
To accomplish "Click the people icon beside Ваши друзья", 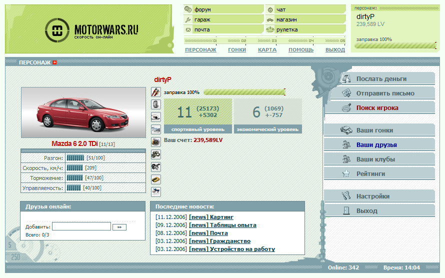I will tap(346, 144).
